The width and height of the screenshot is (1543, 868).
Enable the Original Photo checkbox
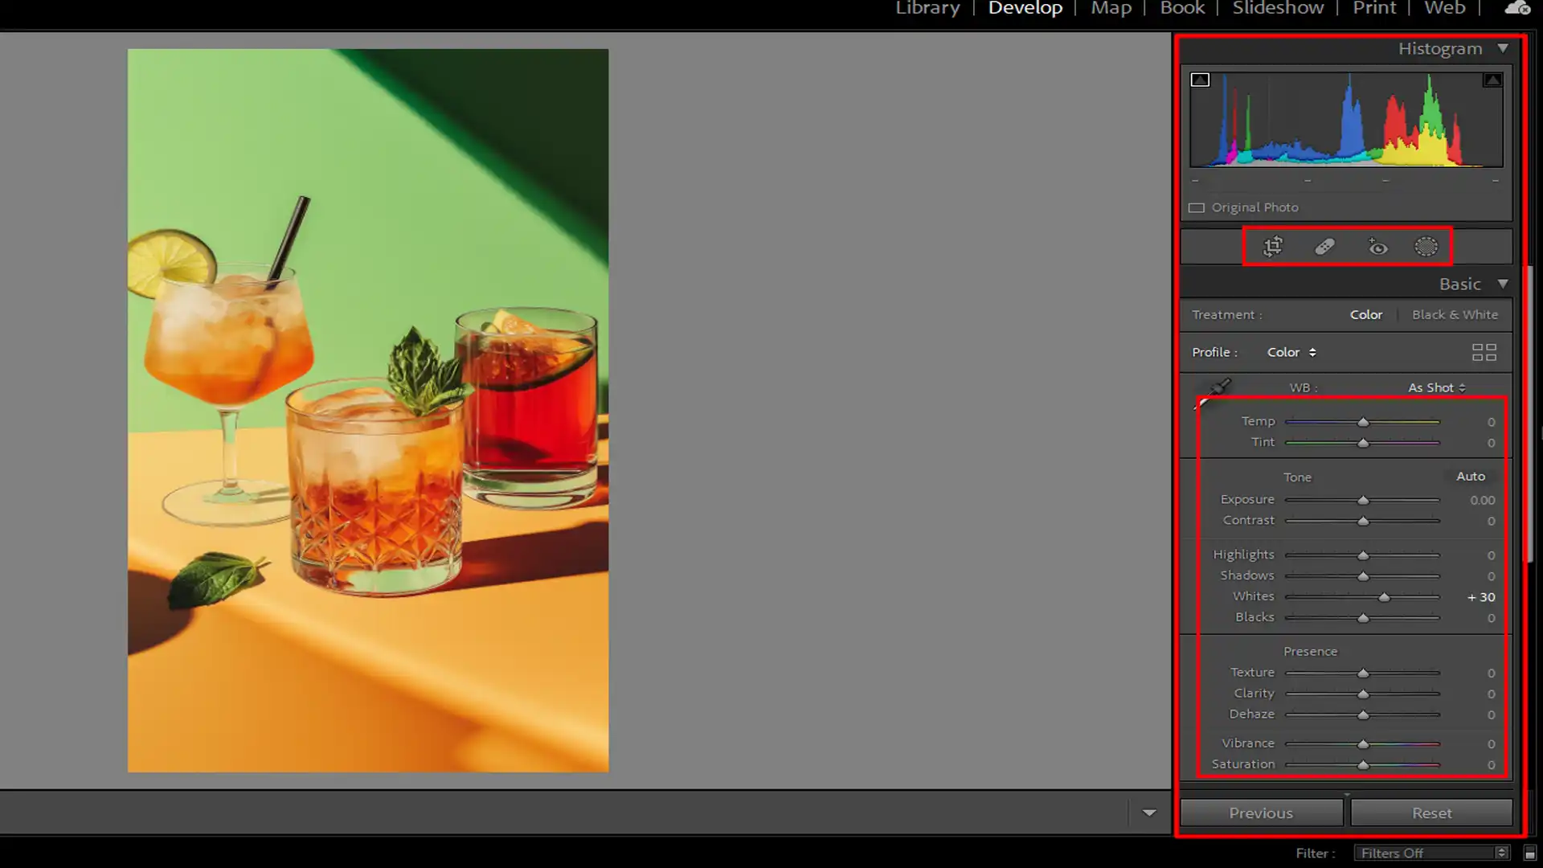coord(1197,207)
